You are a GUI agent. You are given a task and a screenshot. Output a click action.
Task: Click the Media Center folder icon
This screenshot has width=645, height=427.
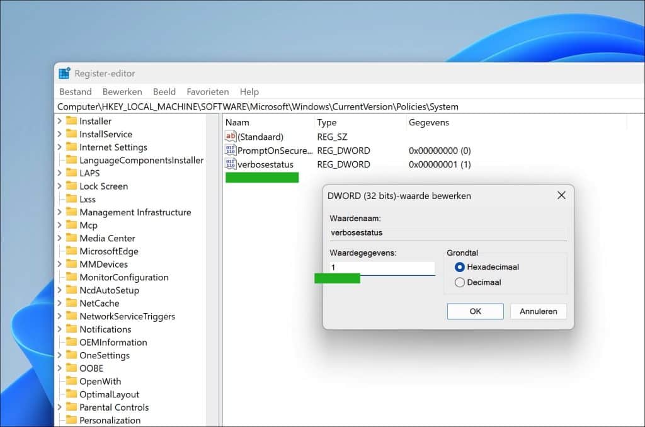71,238
